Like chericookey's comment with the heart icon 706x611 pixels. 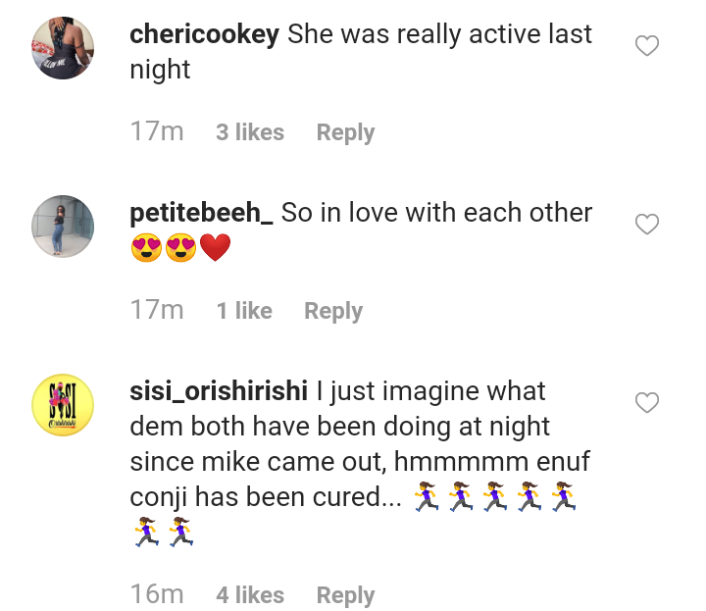pos(647,46)
